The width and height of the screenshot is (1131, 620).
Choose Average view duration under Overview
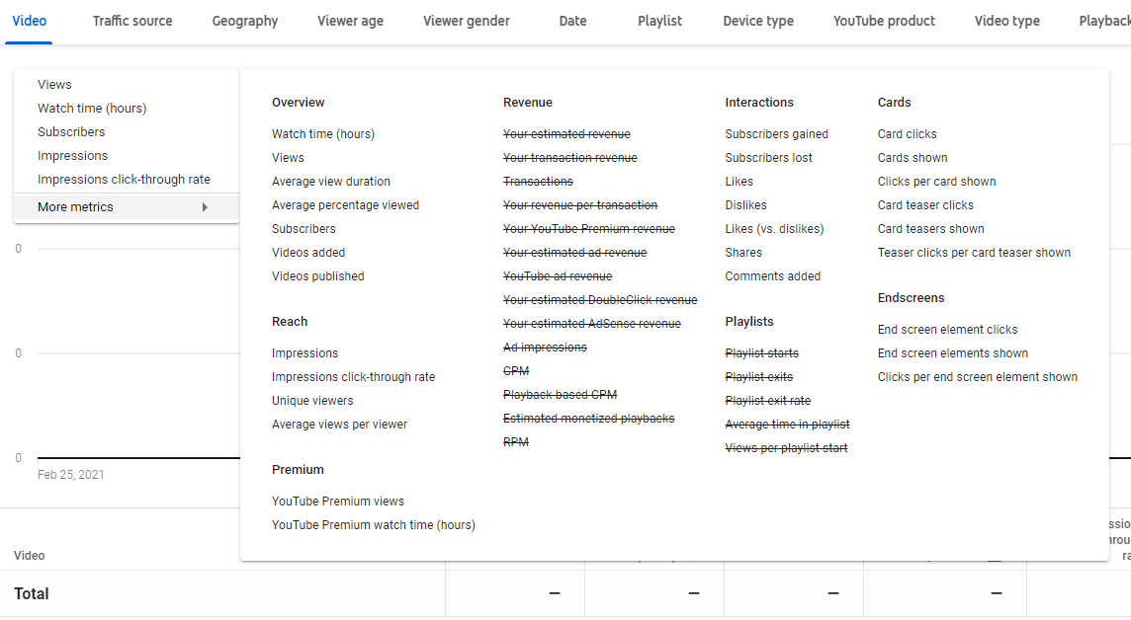330,181
